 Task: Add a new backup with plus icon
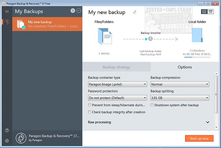coord(73,11)
